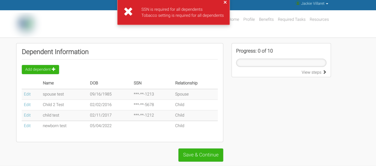Click the chevron next to View steps

tap(325, 72)
